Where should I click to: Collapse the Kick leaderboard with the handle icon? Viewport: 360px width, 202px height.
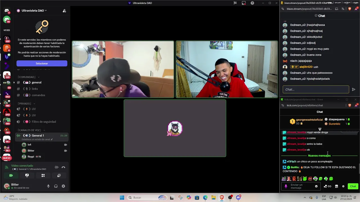tap(320, 129)
